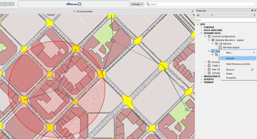The image size is (257, 139).
Task: Click the Functions folder icon
Action: (209, 62)
